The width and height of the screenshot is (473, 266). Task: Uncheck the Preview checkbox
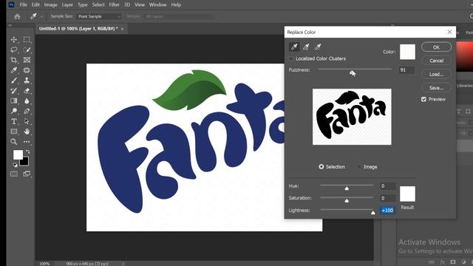[423, 99]
